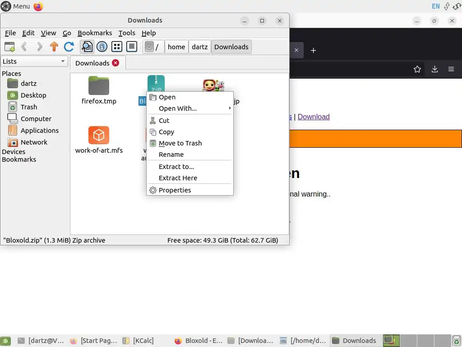The image size is (462, 347).
Task: Open the Tools menu
Action: click(x=127, y=33)
